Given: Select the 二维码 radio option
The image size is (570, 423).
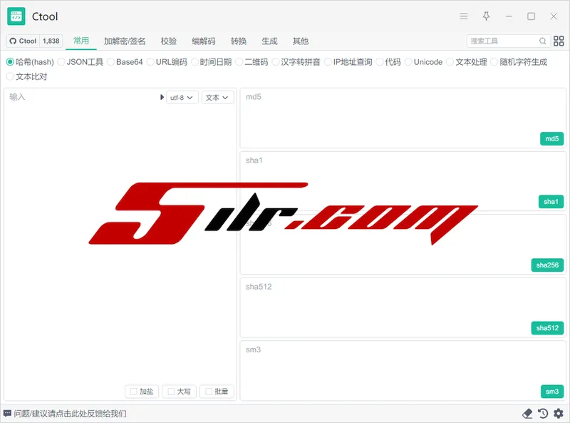Looking at the screenshot, I should pos(252,62).
